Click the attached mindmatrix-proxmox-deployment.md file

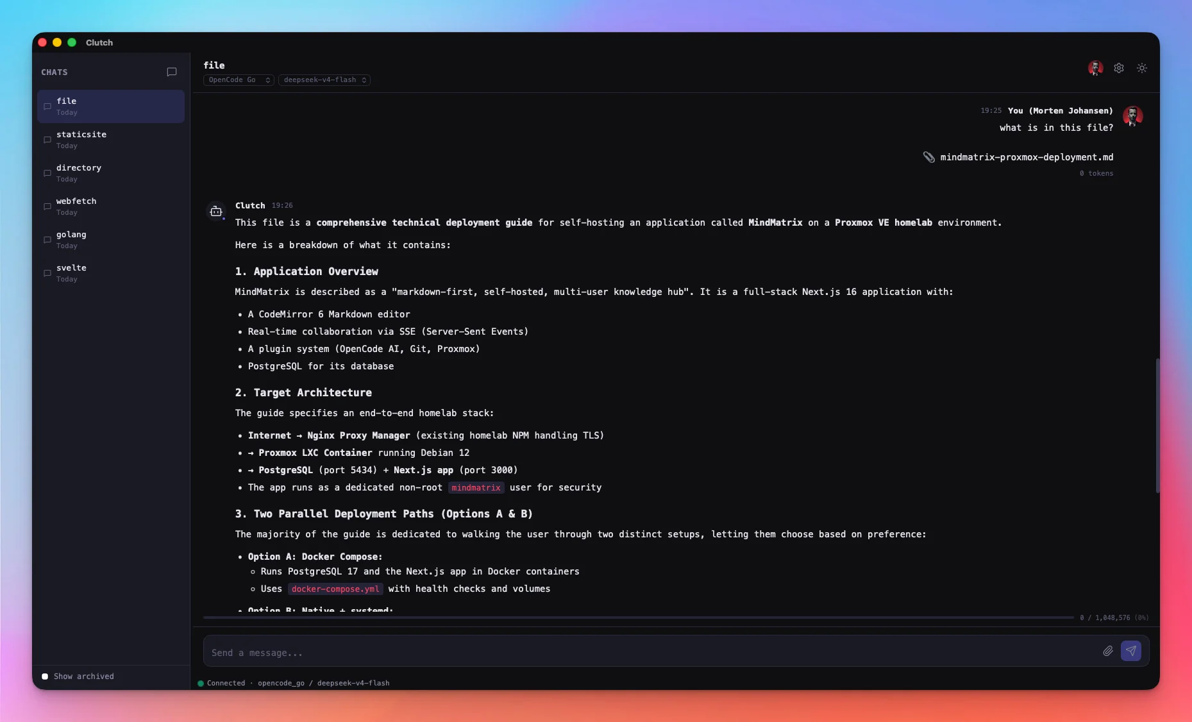click(1027, 157)
